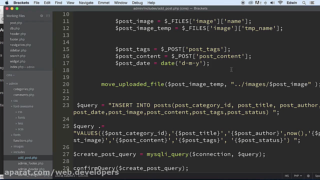The height and width of the screenshot is (180, 320).
Task: Open the Find menu
Action: click(58, 3)
